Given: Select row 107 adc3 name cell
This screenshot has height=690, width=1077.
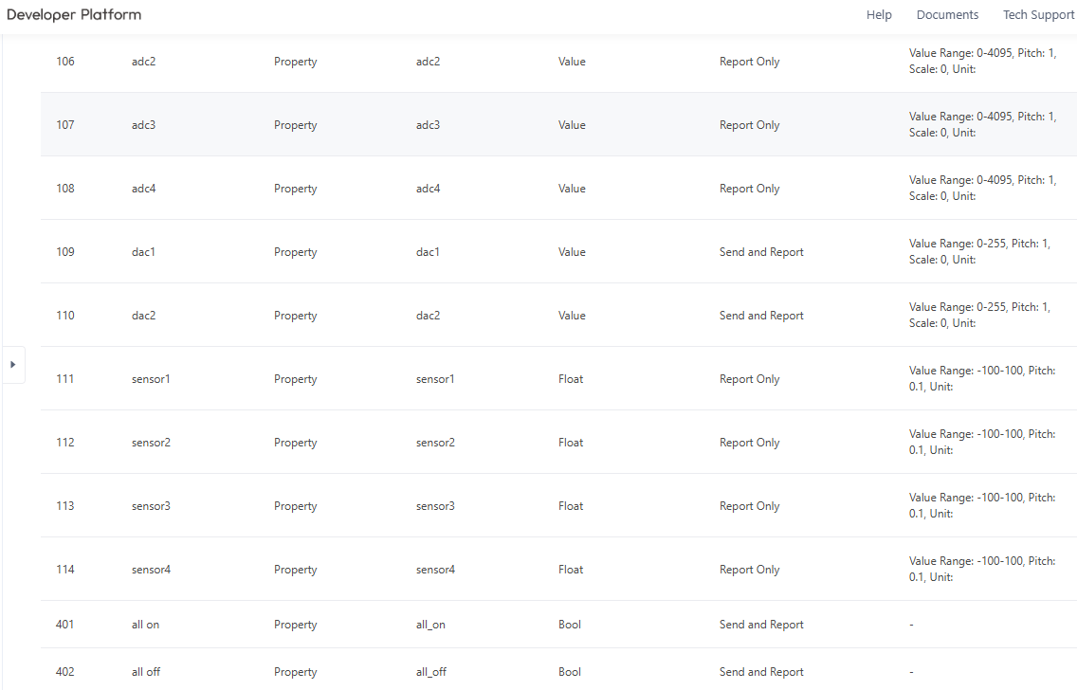Looking at the screenshot, I should pos(143,125).
